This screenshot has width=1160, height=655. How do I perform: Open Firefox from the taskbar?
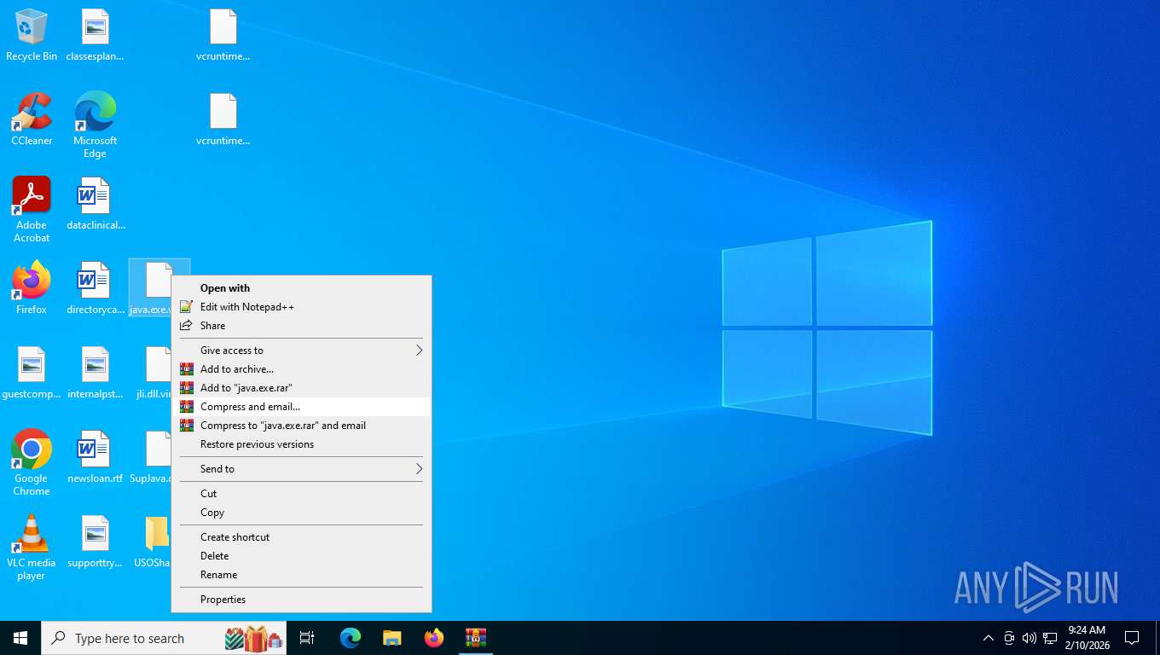pyautogui.click(x=434, y=638)
